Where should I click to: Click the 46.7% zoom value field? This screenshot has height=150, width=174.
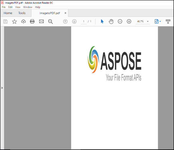pyautogui.click(x=140, y=21)
